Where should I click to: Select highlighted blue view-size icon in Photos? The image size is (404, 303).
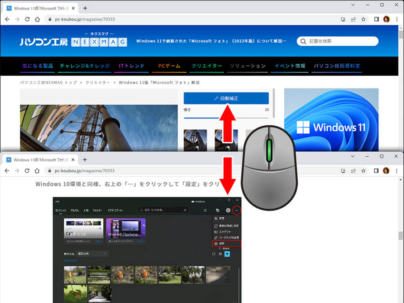tap(227, 254)
